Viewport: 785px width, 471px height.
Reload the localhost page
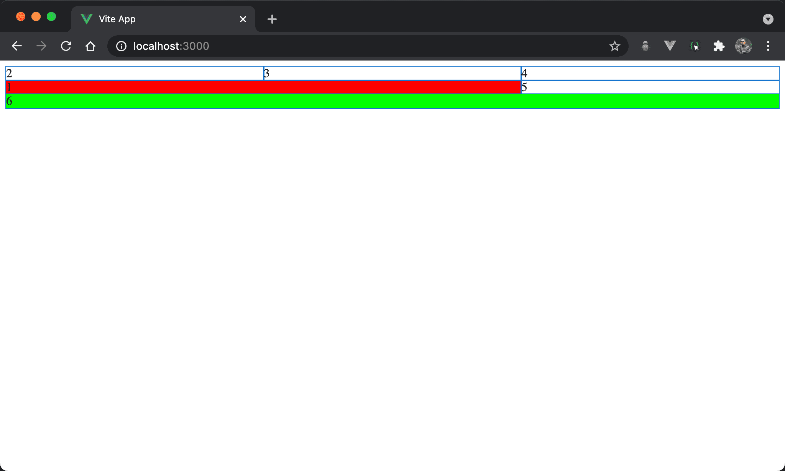coord(66,46)
